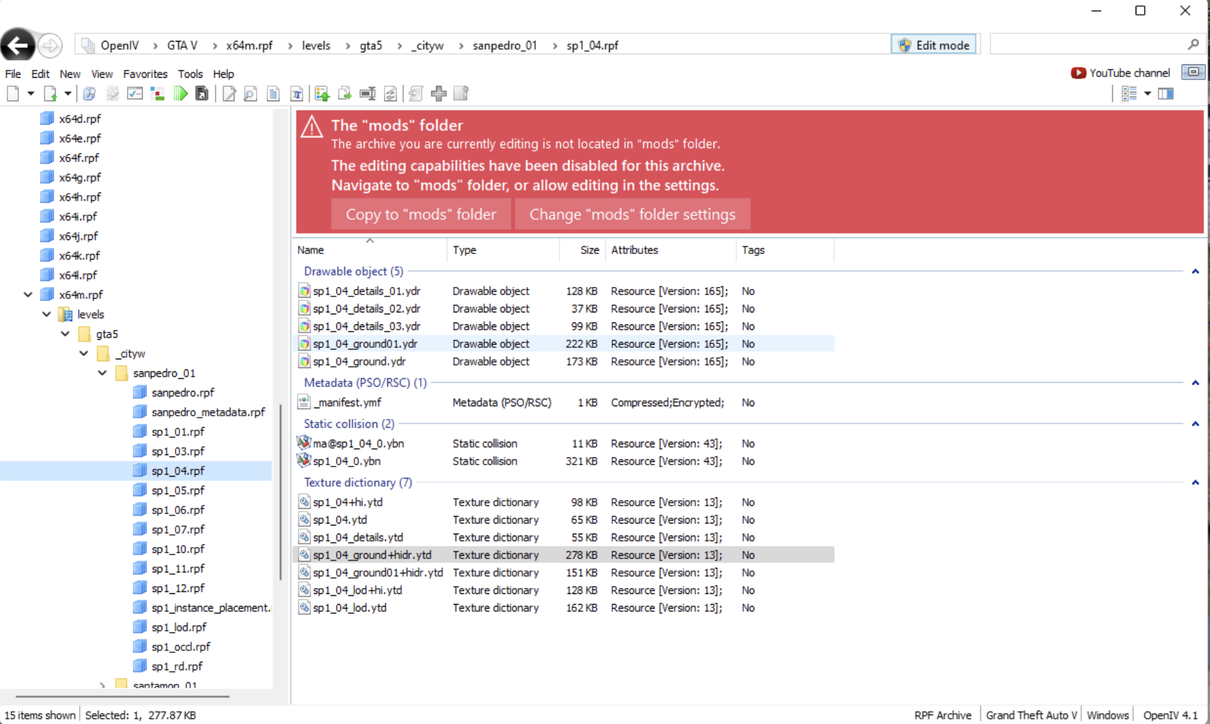This screenshot has height=724, width=1210.
Task: Open the YouTube channel link
Action: 1129,73
